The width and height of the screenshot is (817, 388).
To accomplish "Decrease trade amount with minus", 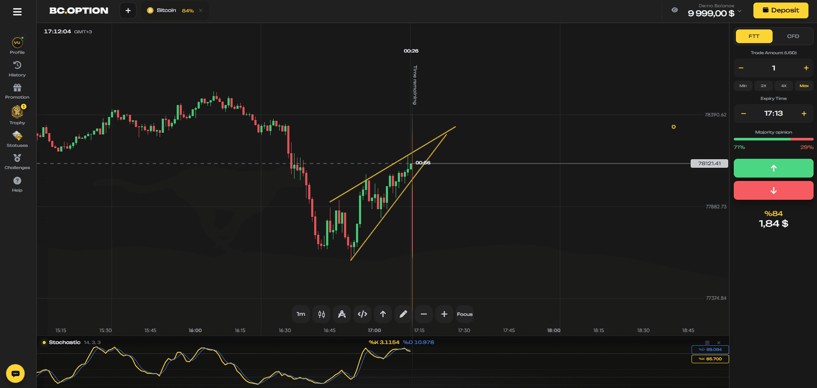I will pos(741,68).
